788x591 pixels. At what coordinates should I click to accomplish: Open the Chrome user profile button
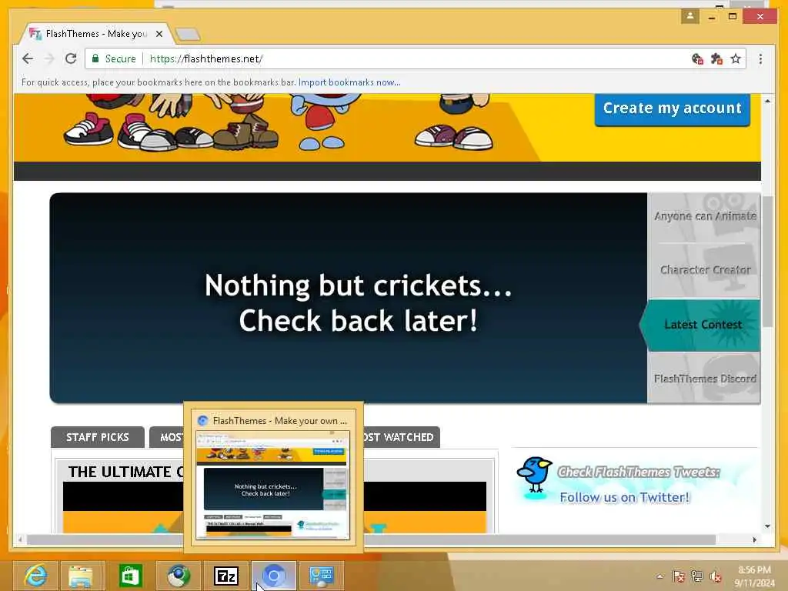(690, 16)
